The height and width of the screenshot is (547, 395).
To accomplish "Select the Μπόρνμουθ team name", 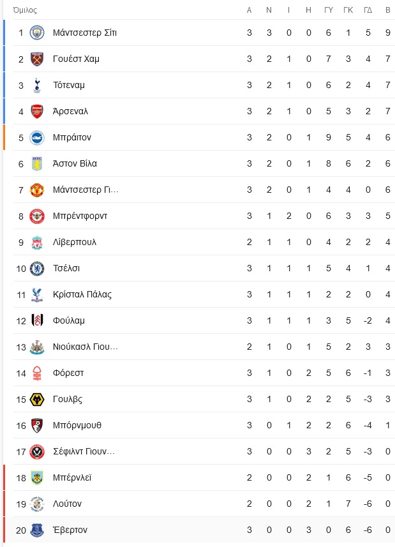I will point(77,425).
